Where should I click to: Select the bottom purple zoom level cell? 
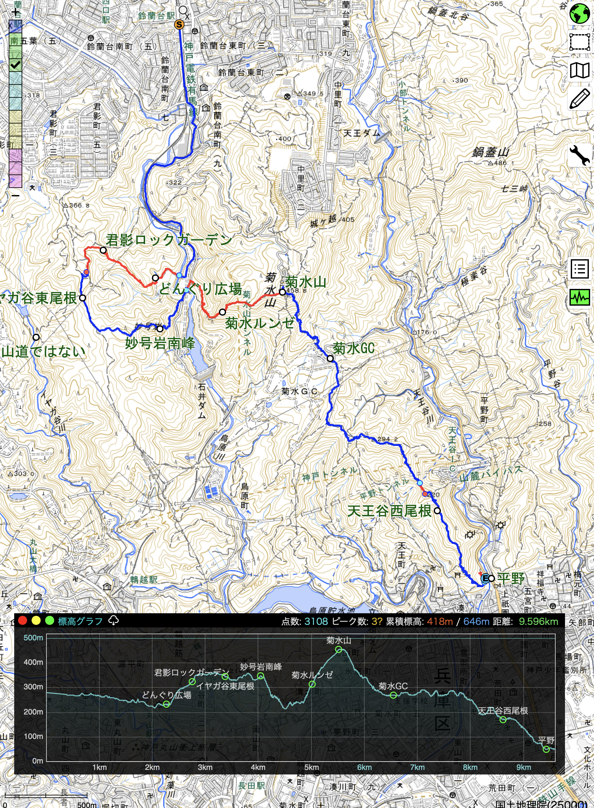(x=15, y=181)
